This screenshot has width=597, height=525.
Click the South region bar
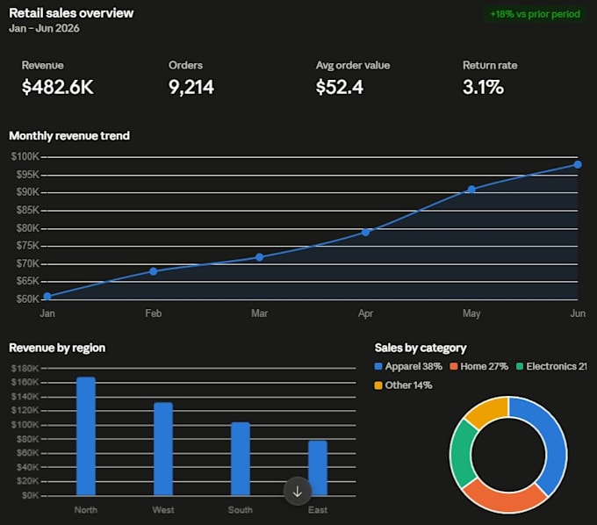[x=241, y=459]
